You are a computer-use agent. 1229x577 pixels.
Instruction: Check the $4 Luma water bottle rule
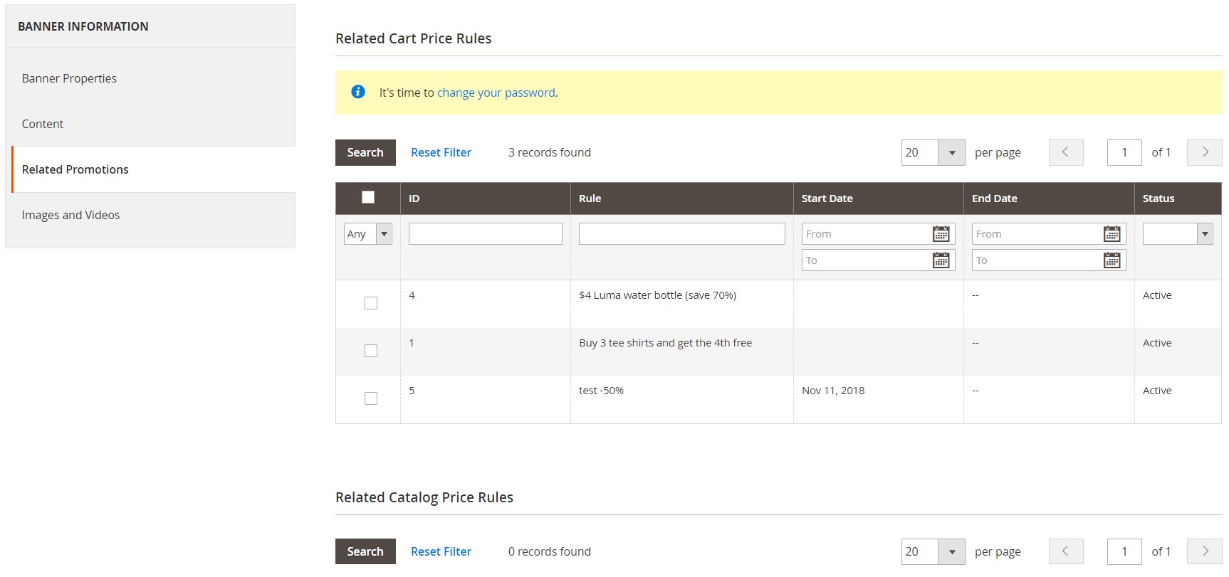pos(371,303)
